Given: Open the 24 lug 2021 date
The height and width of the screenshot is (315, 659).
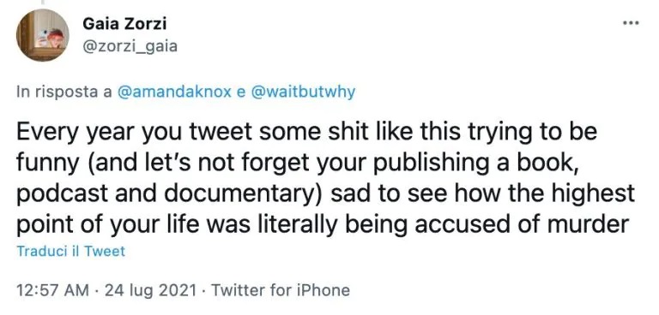Looking at the screenshot, I should tap(150, 290).
